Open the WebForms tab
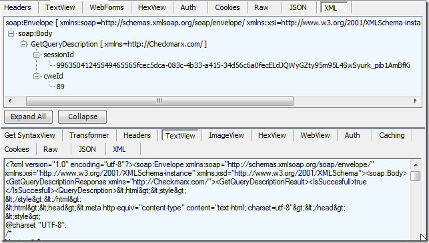Viewport: 429px width, 243px height. pos(107,7)
